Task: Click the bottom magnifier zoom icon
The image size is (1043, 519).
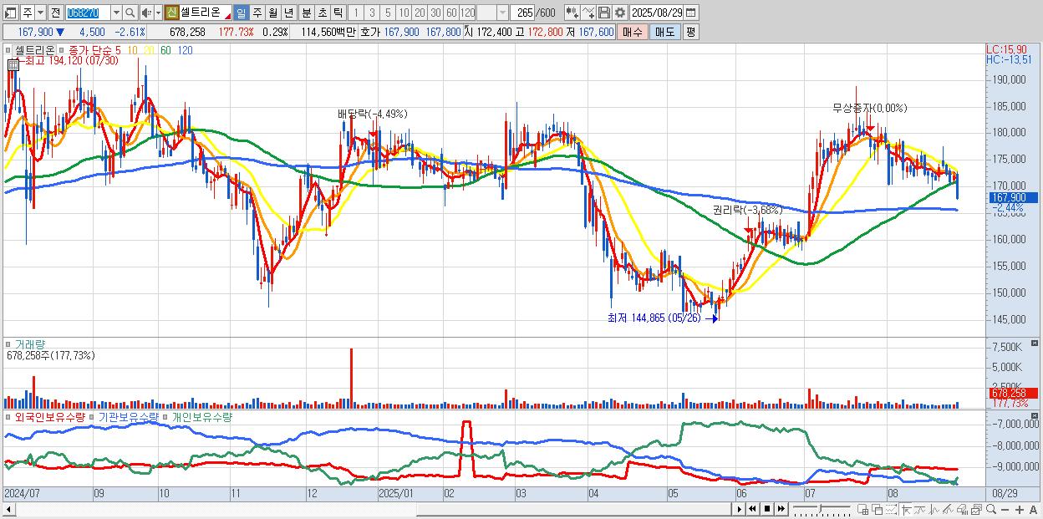Action: [x=991, y=510]
